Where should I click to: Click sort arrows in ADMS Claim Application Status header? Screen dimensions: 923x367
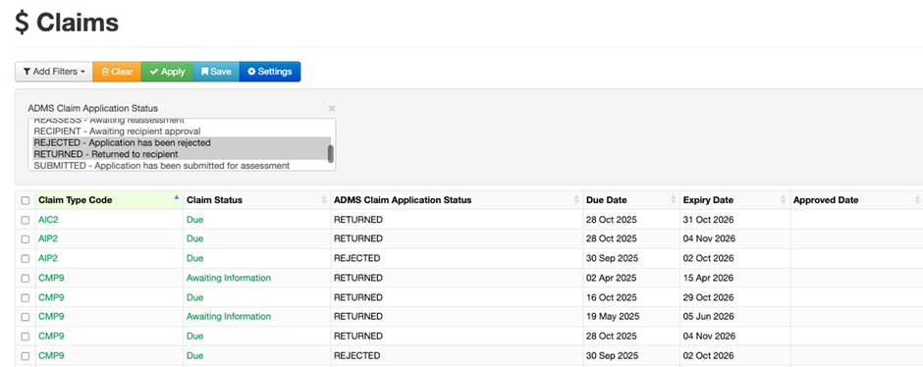[576, 200]
